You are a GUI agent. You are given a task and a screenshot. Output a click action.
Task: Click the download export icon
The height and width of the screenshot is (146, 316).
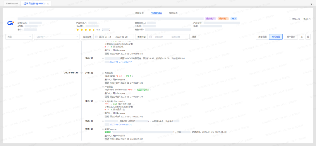click(302, 37)
